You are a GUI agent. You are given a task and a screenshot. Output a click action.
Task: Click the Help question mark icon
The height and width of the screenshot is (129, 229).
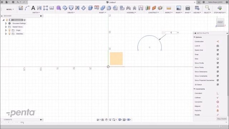click(x=227, y=2)
